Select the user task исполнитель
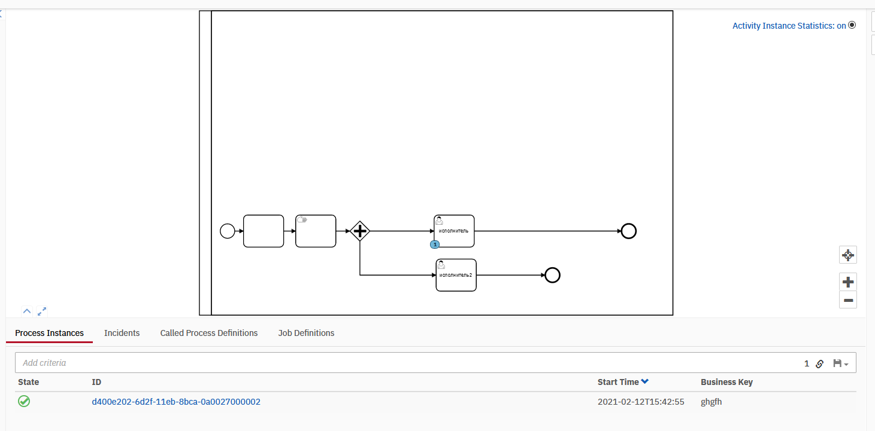Screen dimensions: 875x431 tap(454, 231)
